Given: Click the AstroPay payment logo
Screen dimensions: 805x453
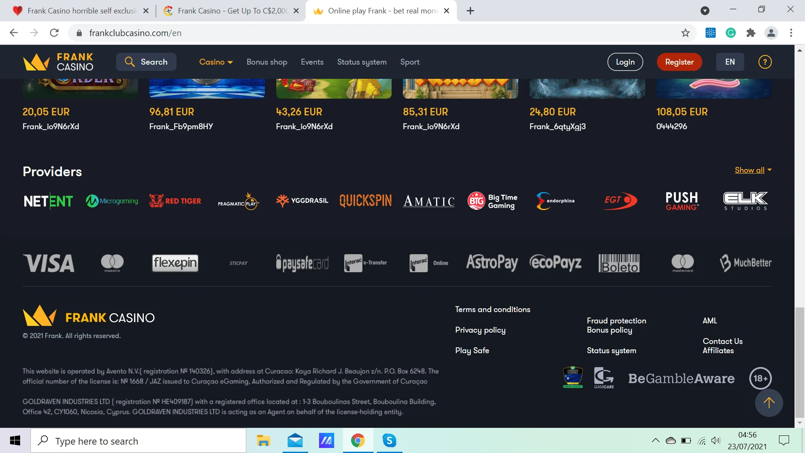Looking at the screenshot, I should click(492, 263).
